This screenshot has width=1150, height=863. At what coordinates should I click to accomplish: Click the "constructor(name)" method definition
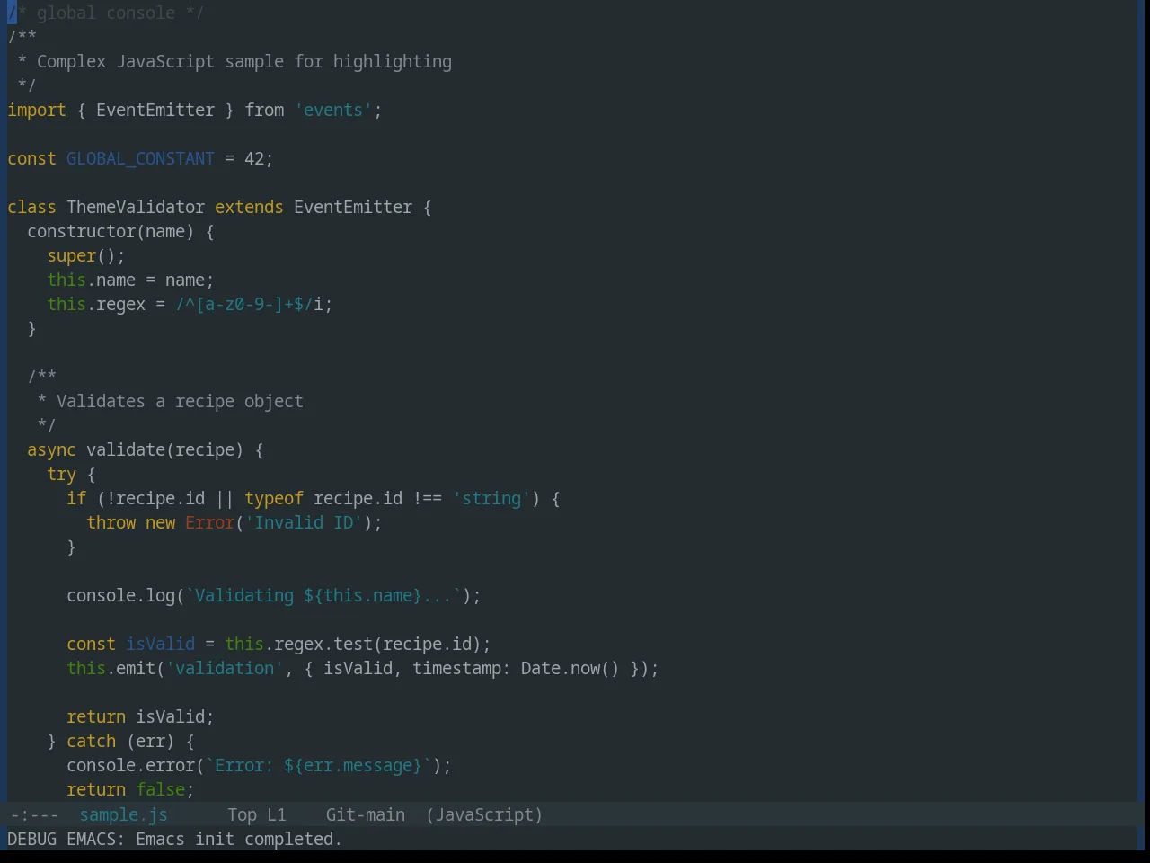111,231
